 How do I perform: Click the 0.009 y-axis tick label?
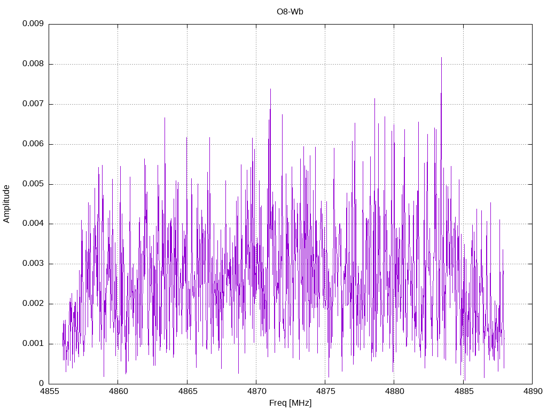pos(33,23)
